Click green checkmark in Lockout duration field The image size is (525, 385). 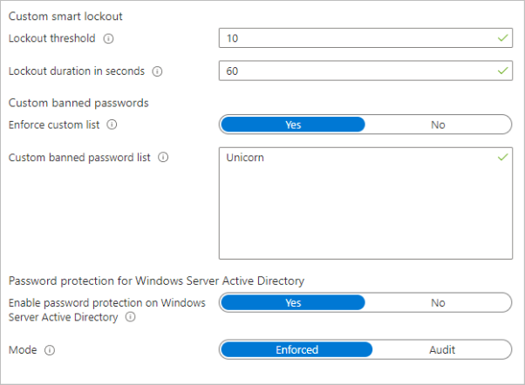coord(501,71)
